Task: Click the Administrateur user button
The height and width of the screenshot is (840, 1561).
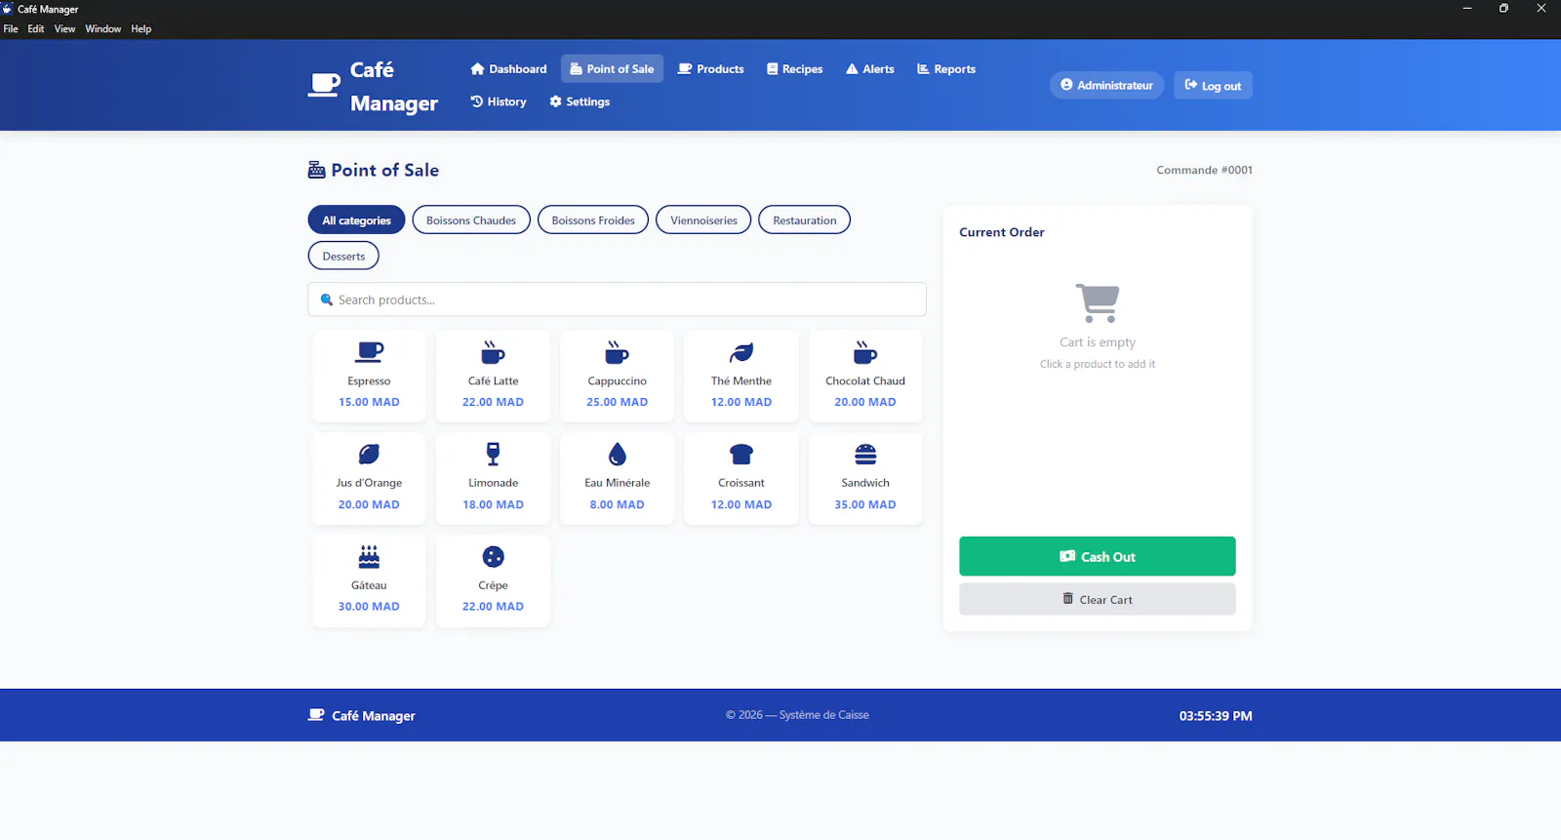Action: coord(1106,86)
